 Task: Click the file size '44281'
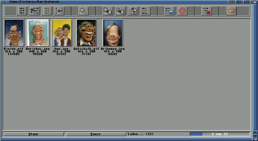tap(113, 54)
